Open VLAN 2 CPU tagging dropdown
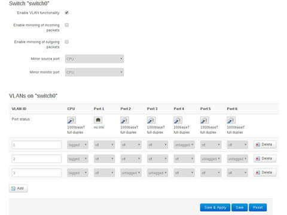This screenshot has height=215, width=287. pos(78,159)
